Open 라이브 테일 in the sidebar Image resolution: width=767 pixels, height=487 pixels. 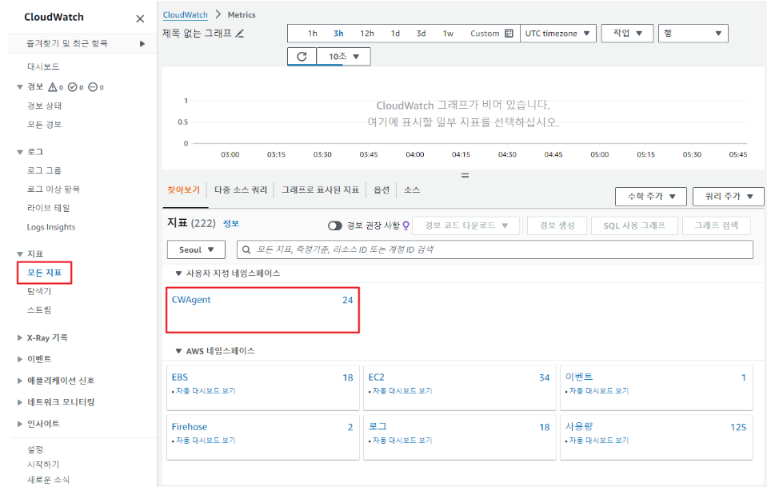pos(49,208)
